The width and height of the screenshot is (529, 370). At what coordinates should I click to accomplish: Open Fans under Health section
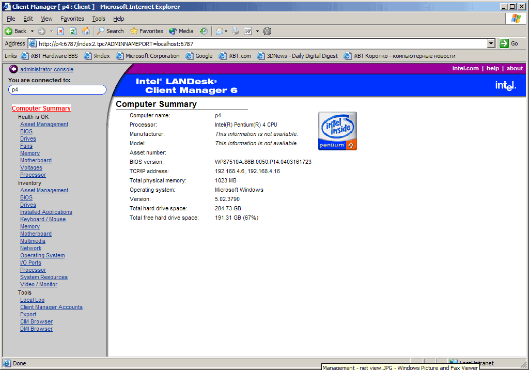click(x=26, y=146)
